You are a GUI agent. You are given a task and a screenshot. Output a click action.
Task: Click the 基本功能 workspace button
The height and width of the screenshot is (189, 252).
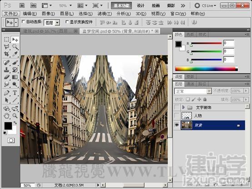(121, 5)
